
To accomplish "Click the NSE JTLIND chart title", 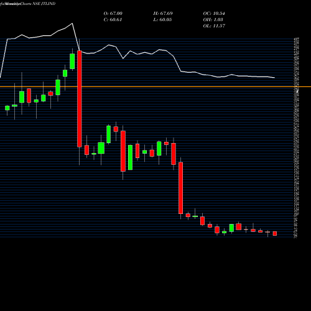I will click(x=44, y=4).
